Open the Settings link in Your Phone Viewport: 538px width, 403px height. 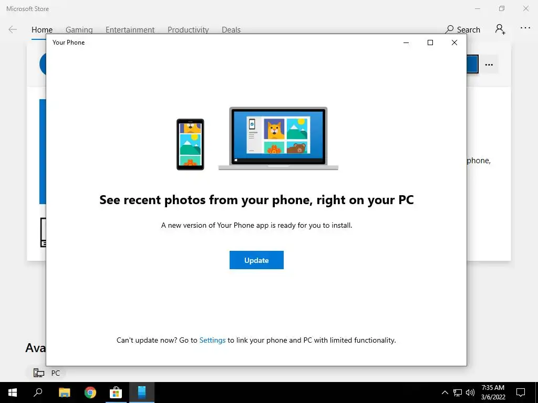coord(212,340)
